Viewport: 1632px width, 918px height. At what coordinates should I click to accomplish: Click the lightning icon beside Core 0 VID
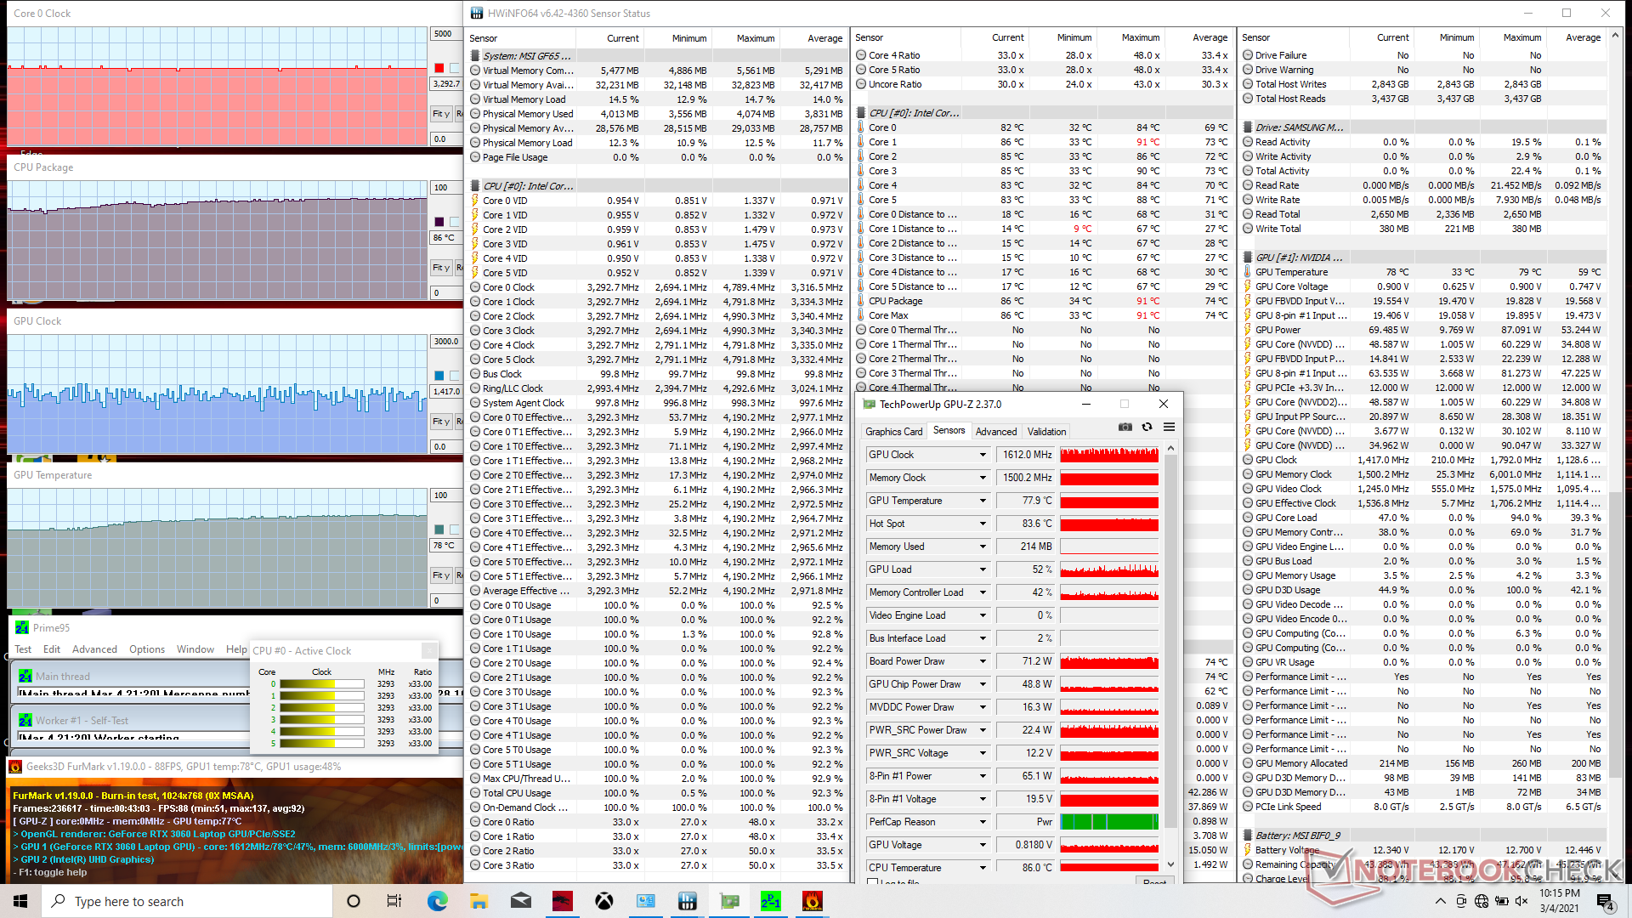point(475,201)
